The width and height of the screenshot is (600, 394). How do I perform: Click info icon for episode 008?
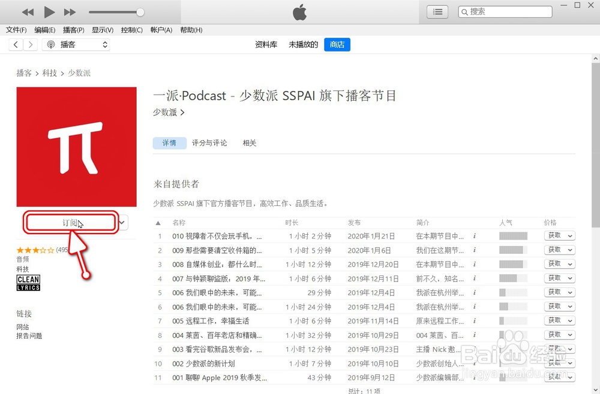pos(475,264)
